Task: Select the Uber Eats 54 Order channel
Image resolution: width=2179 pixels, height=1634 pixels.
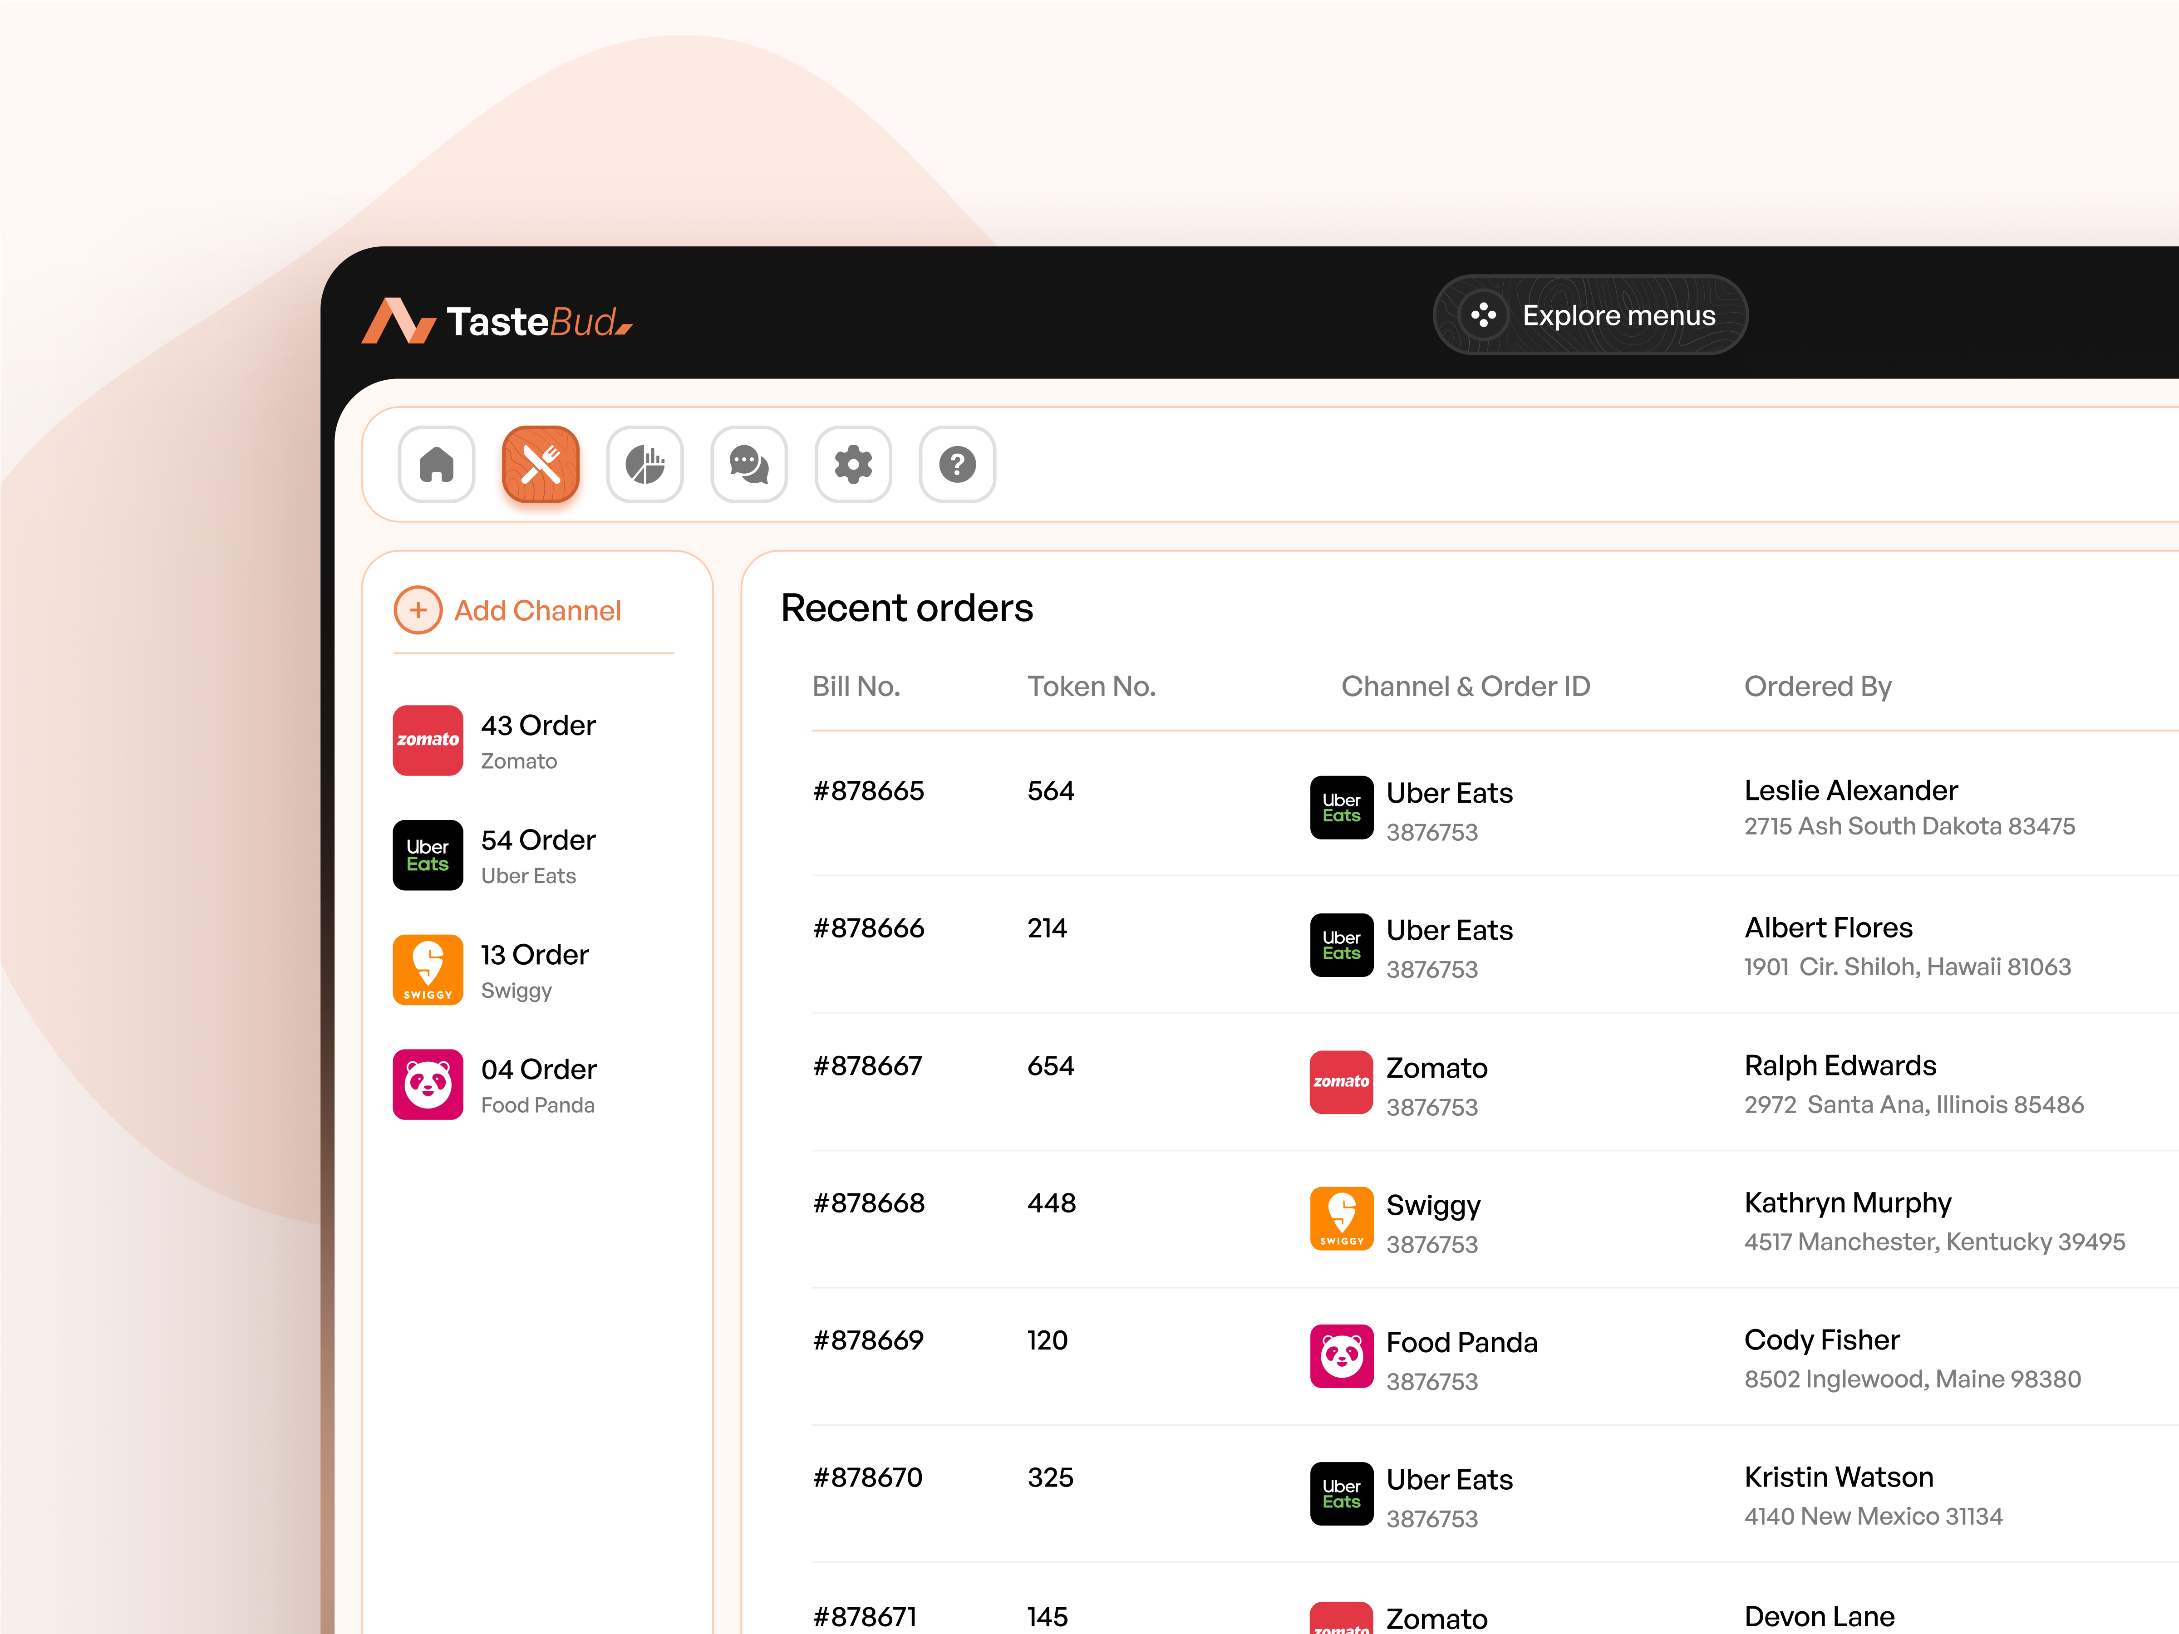Action: pyautogui.click(x=496, y=855)
